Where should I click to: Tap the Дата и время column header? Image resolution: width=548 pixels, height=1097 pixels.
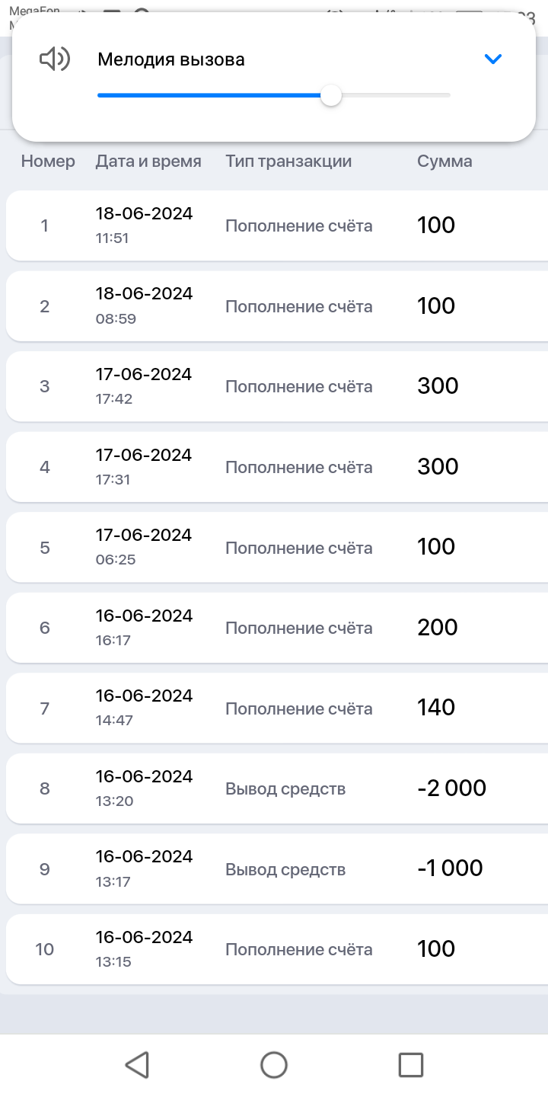[148, 162]
